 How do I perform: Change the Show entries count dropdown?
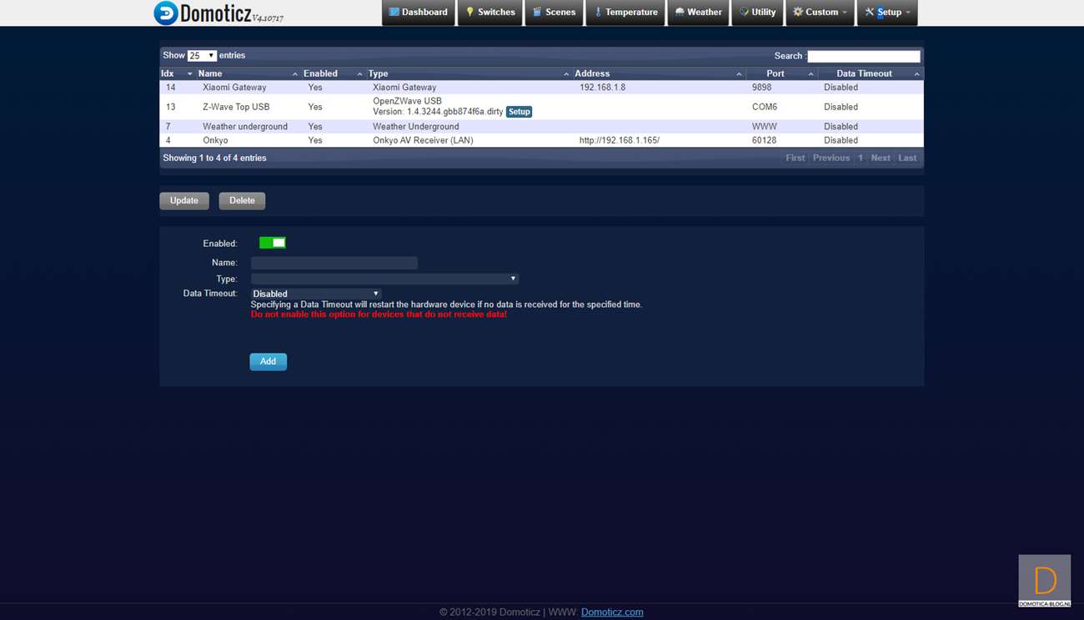[202, 56]
